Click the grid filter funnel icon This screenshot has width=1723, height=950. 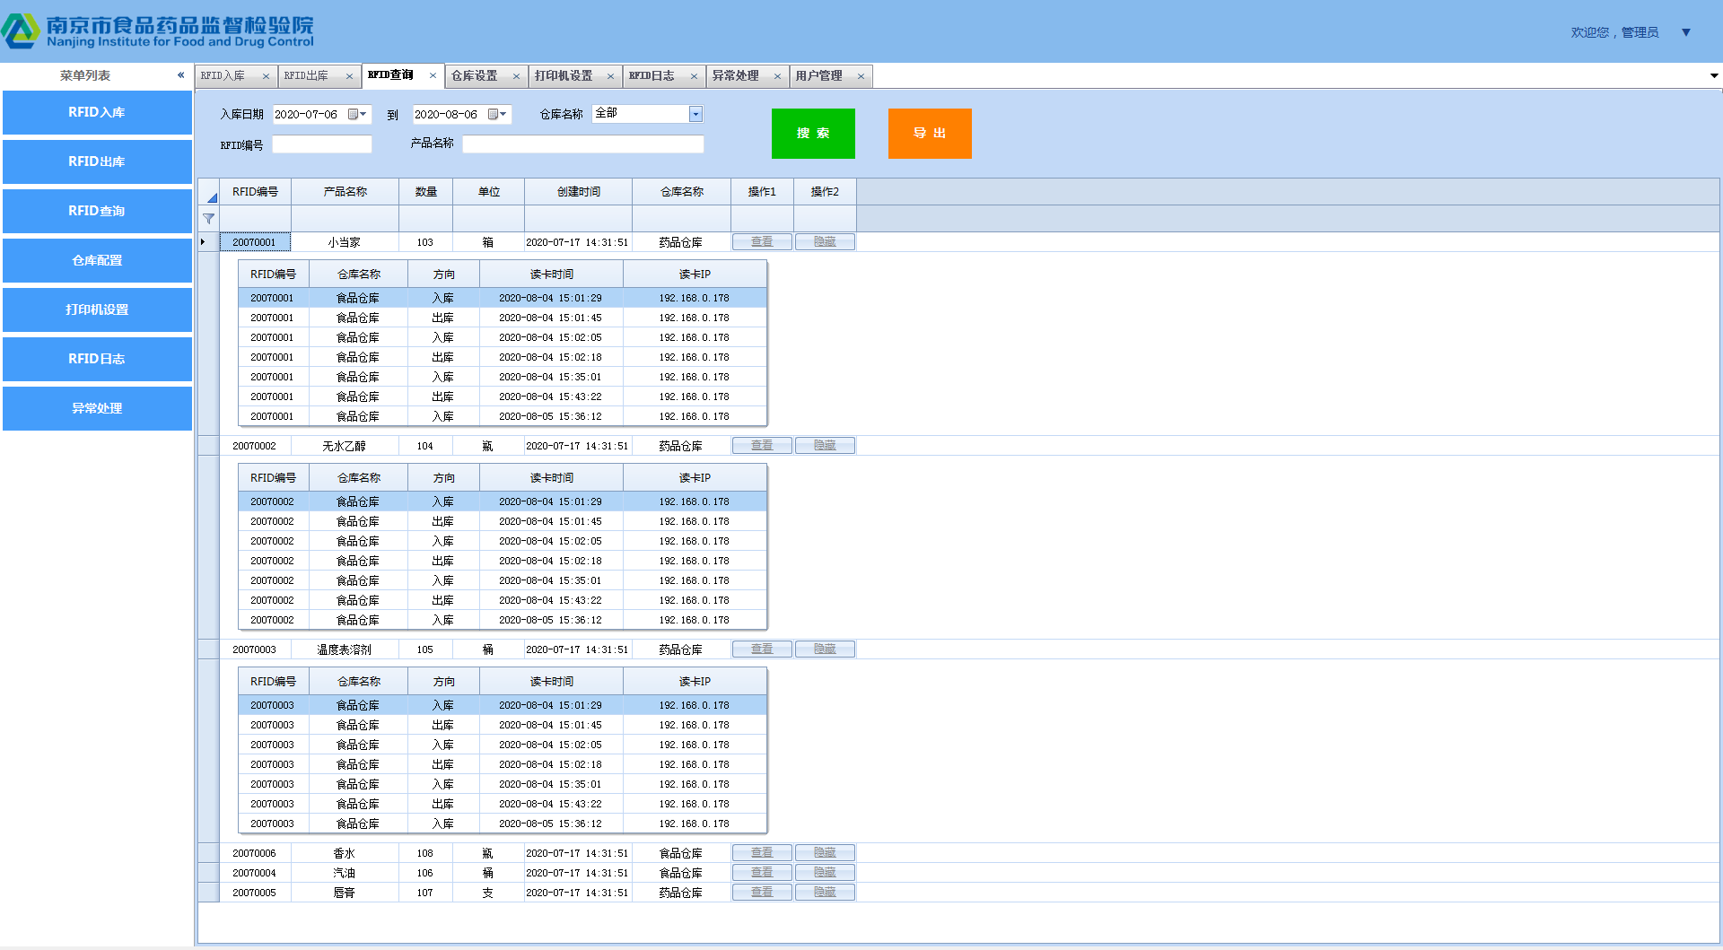point(208,219)
